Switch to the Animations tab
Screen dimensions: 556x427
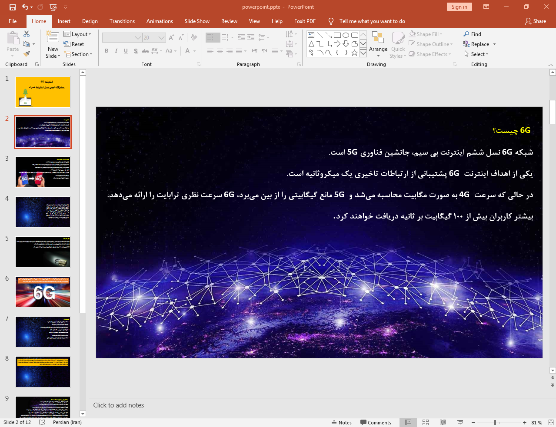click(x=160, y=21)
